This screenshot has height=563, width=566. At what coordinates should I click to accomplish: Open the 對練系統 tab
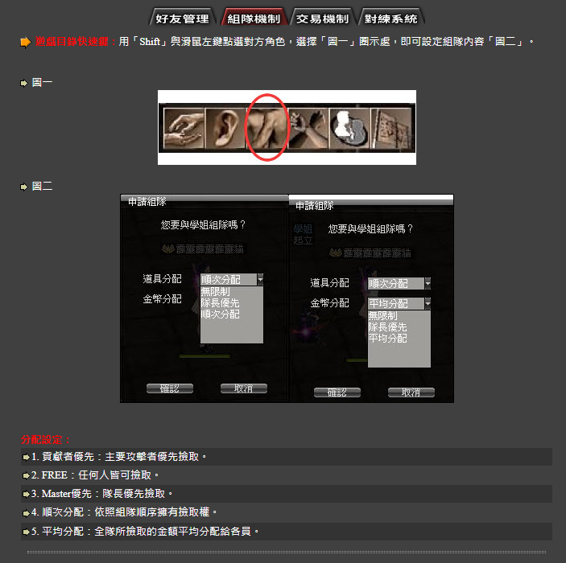point(390,18)
